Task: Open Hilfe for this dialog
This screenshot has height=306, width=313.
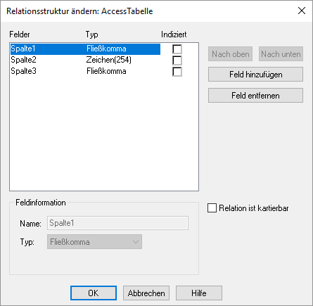Action: (x=199, y=293)
